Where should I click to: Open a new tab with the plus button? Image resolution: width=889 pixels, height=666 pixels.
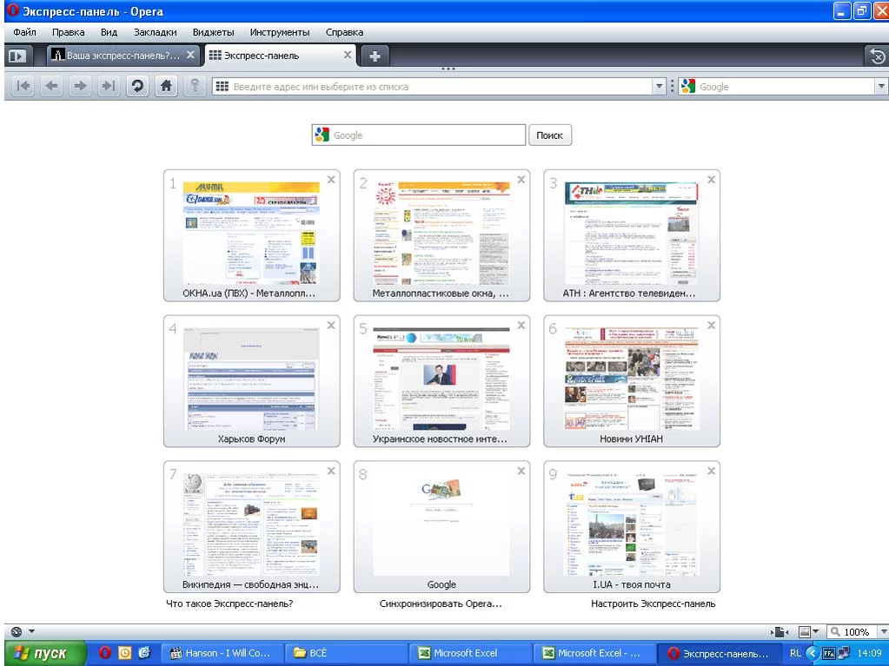[x=375, y=56]
